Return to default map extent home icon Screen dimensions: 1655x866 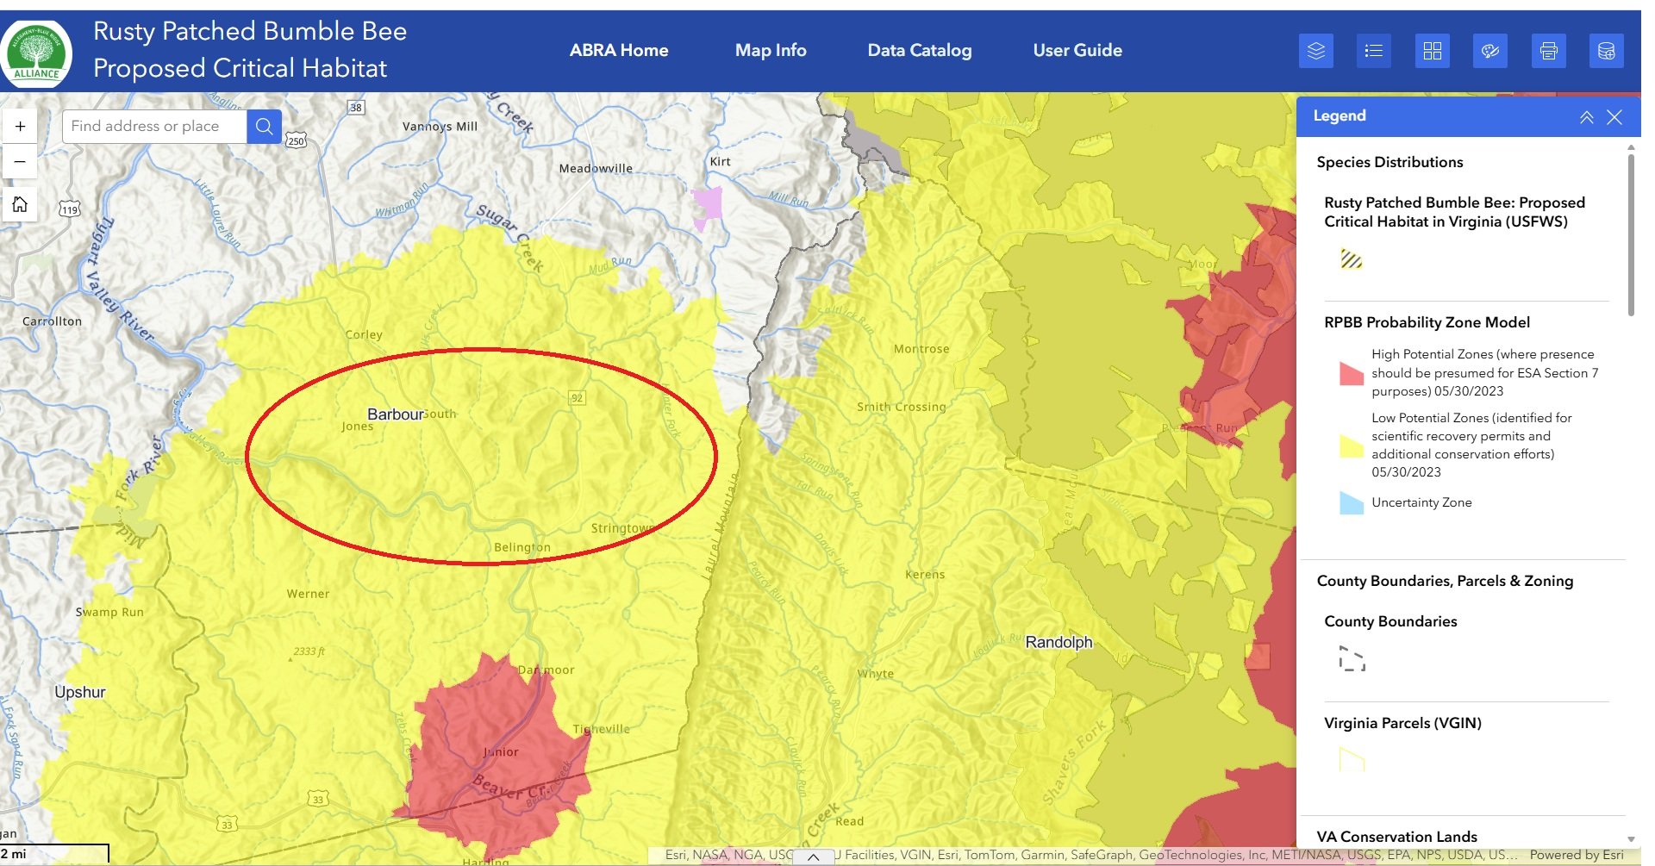coord(20,204)
